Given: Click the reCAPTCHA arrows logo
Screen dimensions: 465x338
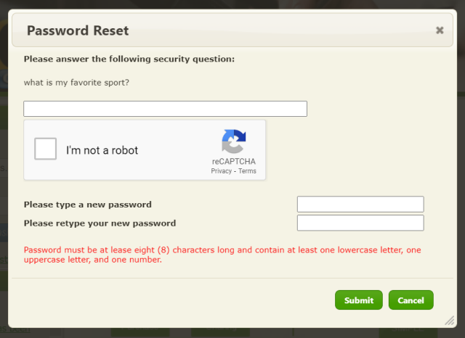Looking at the screenshot, I should [234, 141].
